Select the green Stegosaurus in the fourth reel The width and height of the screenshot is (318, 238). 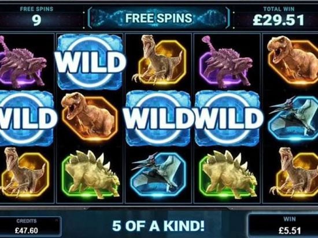point(228,174)
